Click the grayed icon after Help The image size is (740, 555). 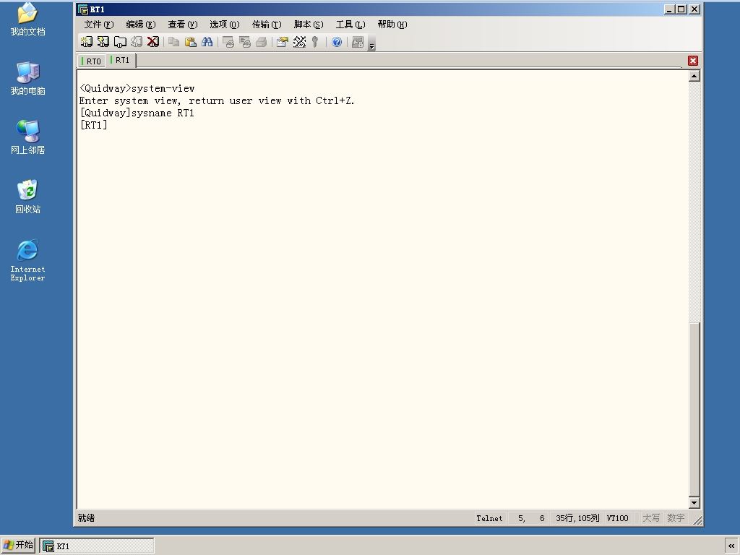(x=358, y=42)
